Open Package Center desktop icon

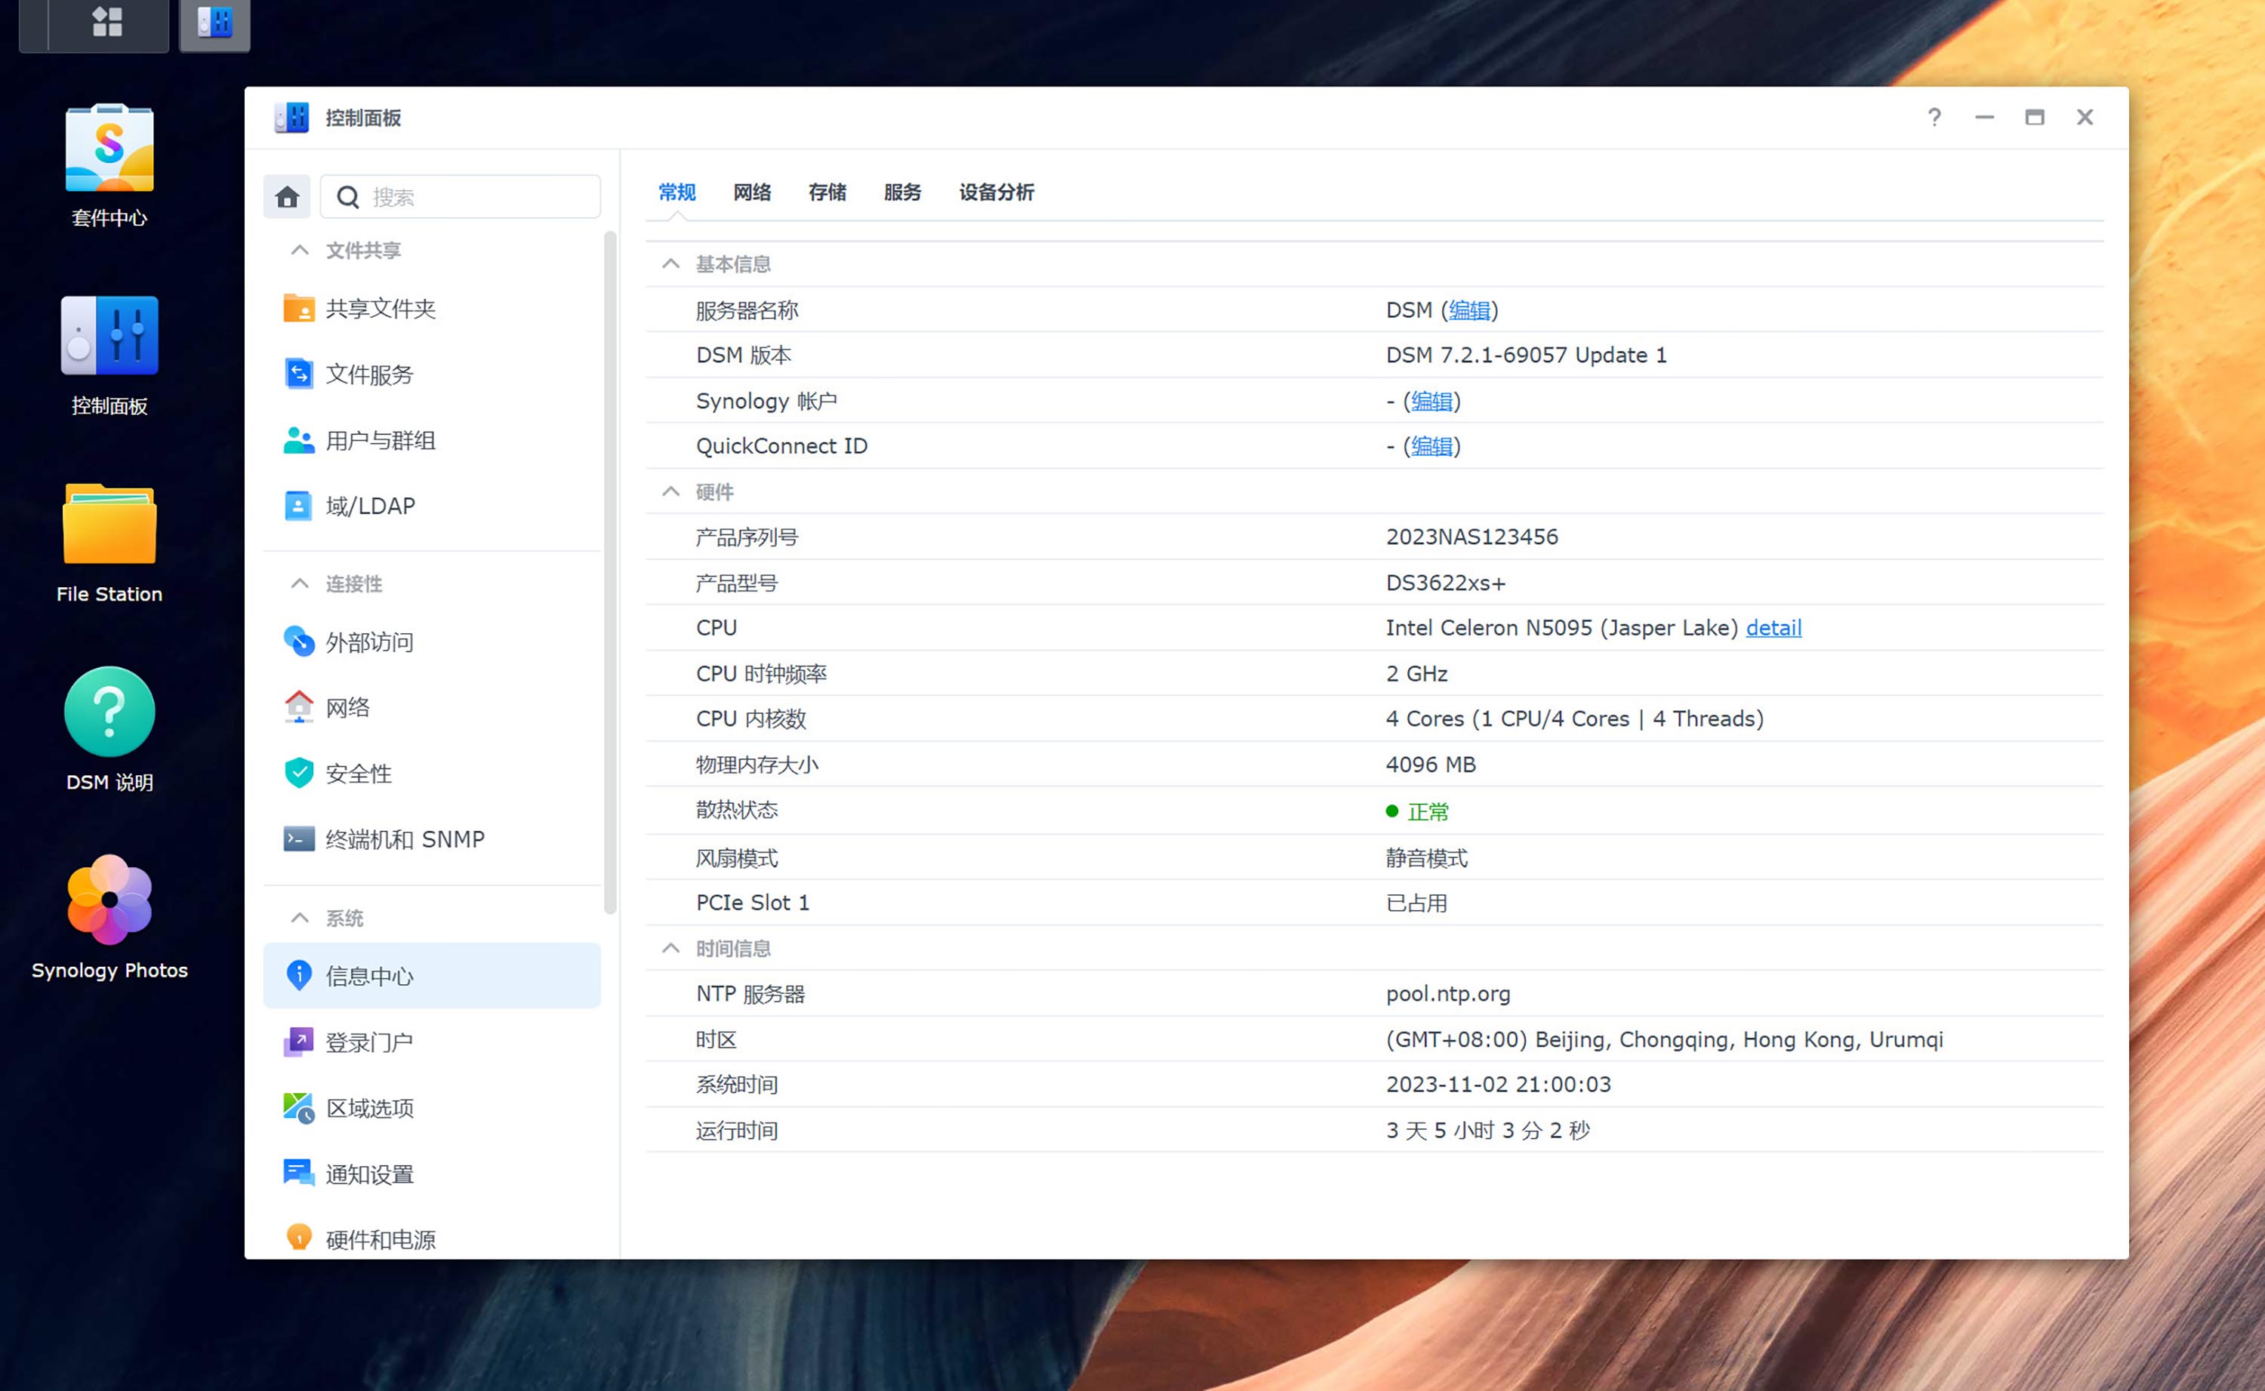[x=109, y=165]
